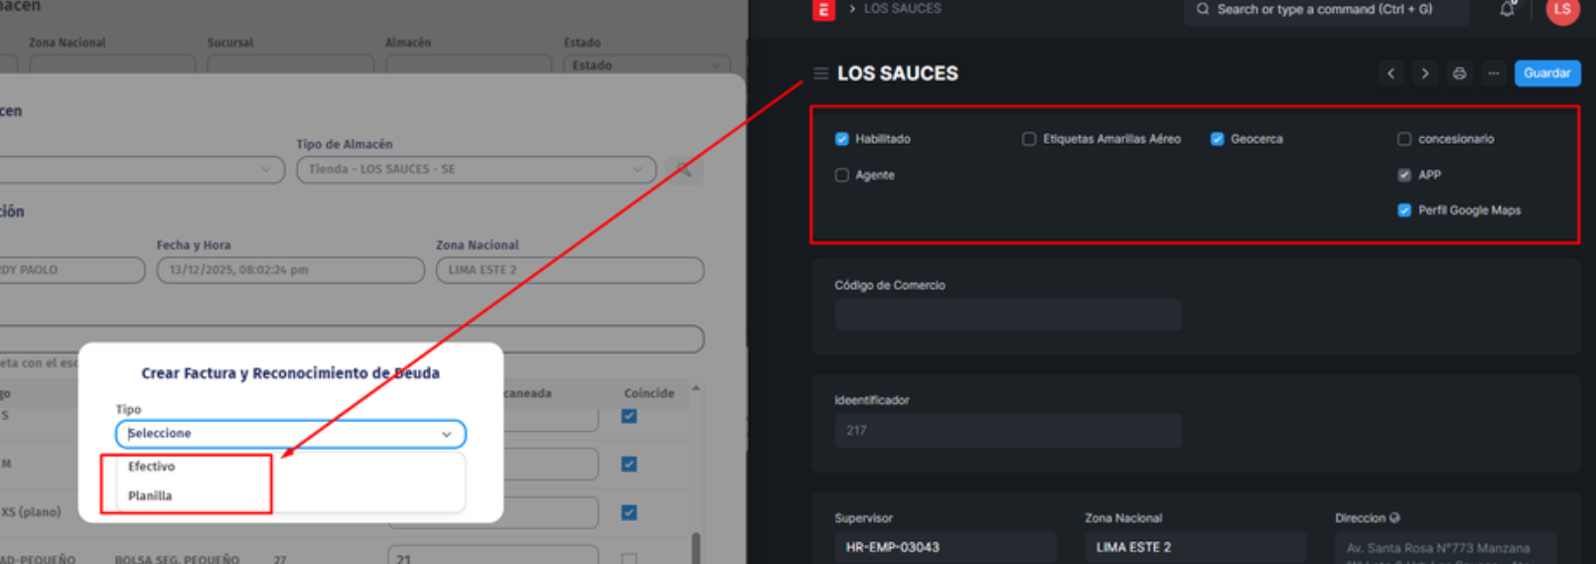The image size is (1596, 564).
Task: Click the Código de Comercio input field
Action: (x=1007, y=315)
